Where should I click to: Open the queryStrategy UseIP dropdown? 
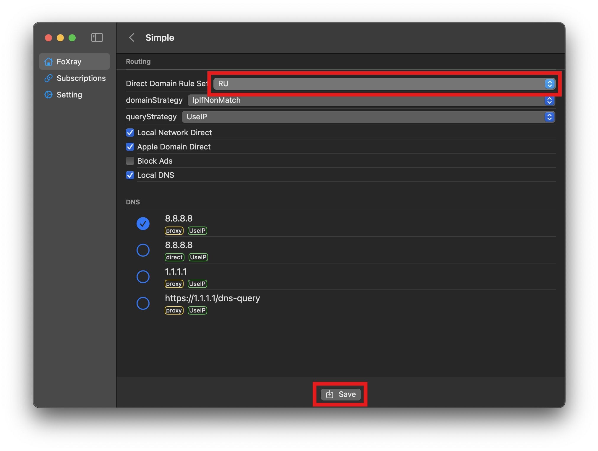(x=368, y=117)
